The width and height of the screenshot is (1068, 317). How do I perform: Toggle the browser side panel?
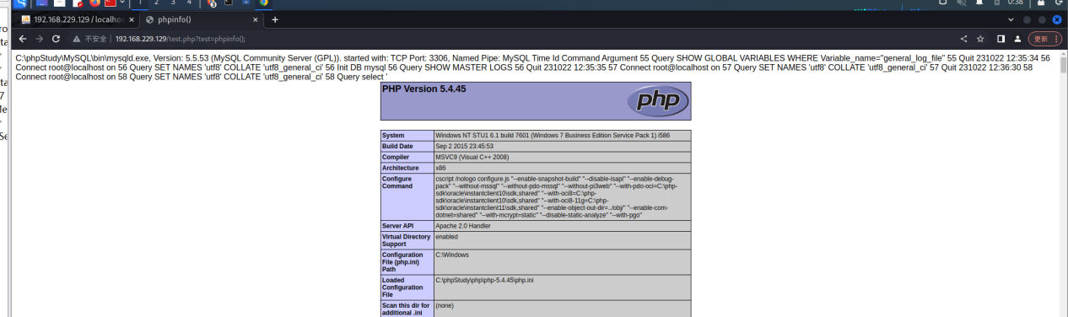[1001, 39]
